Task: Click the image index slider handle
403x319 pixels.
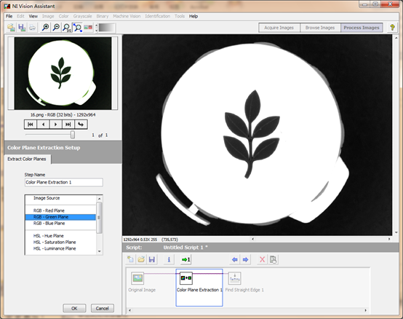Action: click(73, 135)
